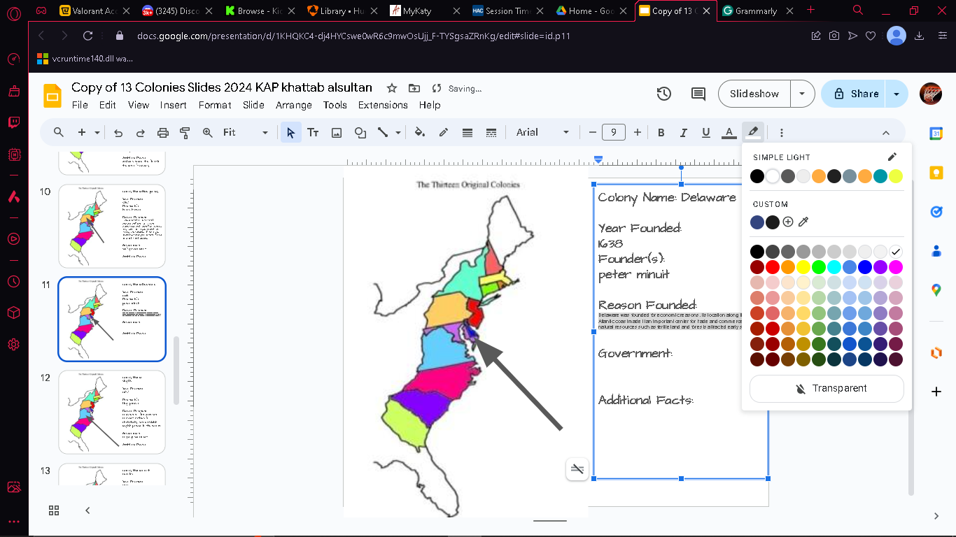This screenshot has width=956, height=537.
Task: Click the eyedropper in Custom colors
Action: coord(803,222)
